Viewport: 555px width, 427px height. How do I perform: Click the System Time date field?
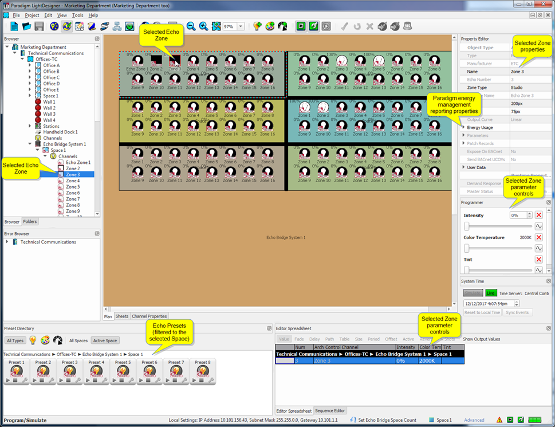[x=489, y=303]
